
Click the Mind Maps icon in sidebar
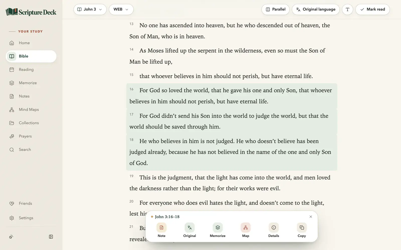pos(12,109)
